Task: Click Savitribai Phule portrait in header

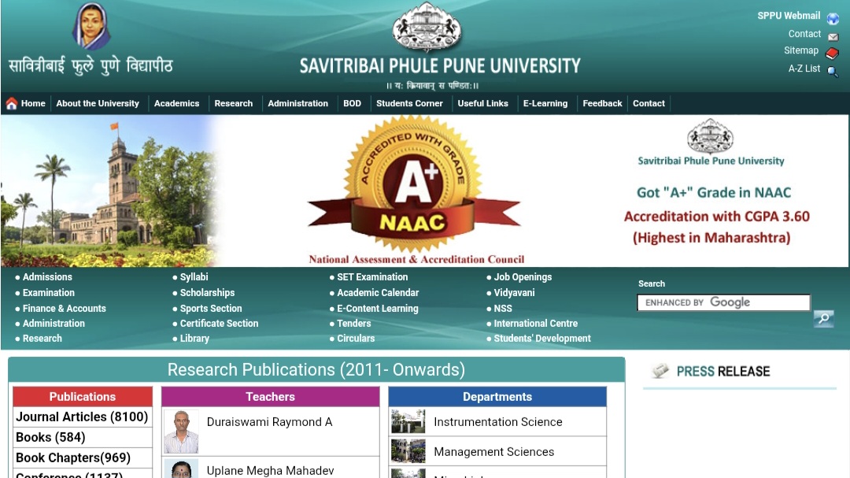Action: coord(91,26)
